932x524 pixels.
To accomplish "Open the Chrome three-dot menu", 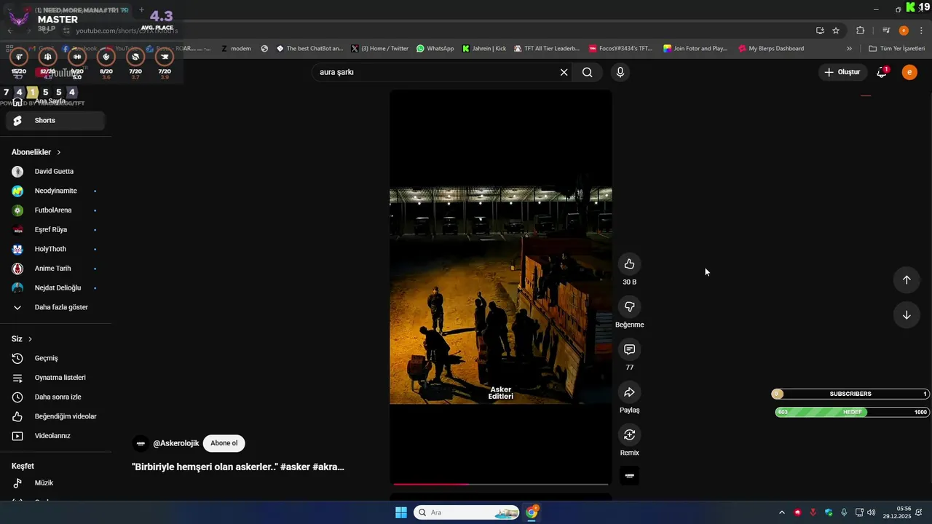I will click(921, 31).
